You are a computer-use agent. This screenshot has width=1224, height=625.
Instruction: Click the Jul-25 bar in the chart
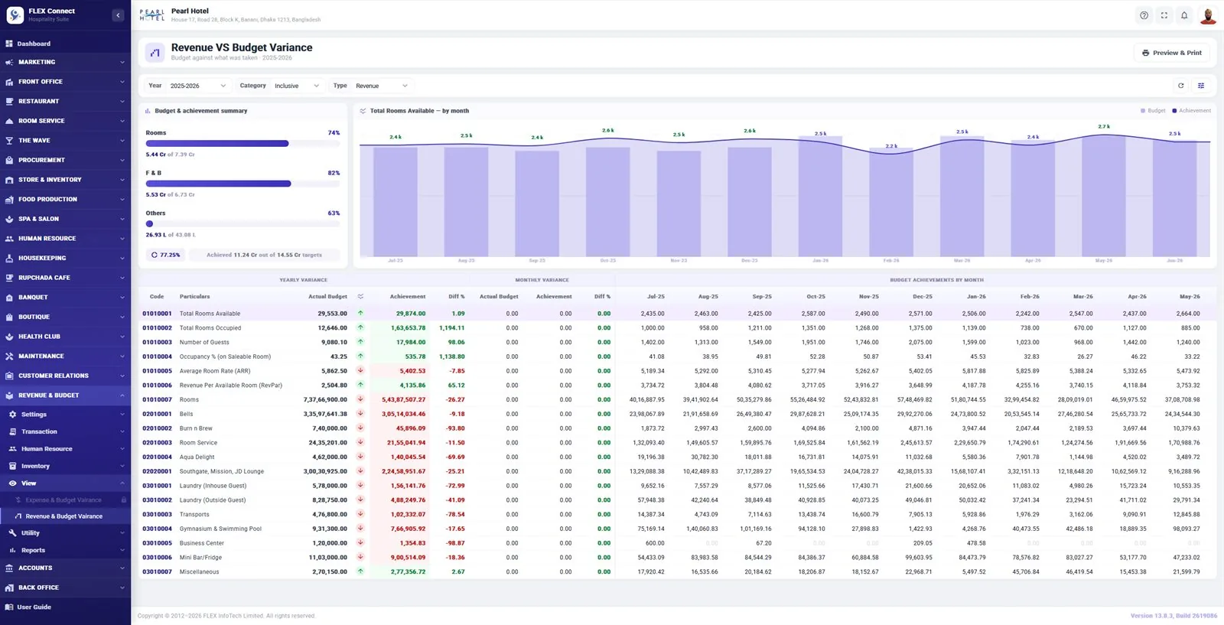396,201
